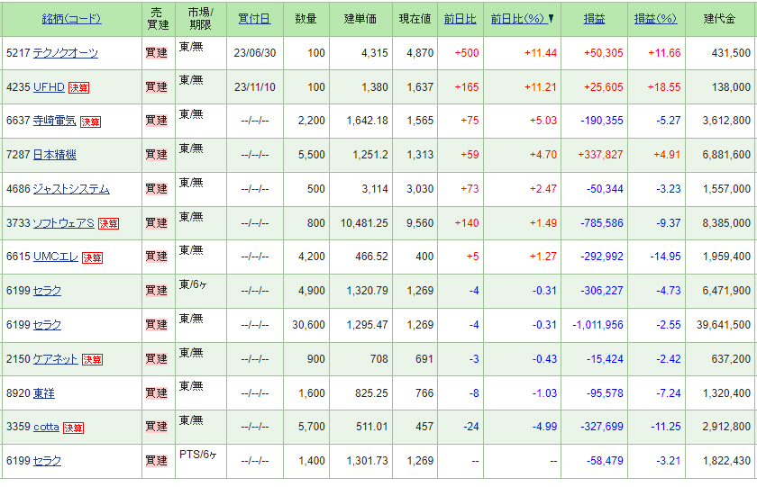
Task: Click loss value -1,011,956
Action: click(597, 325)
